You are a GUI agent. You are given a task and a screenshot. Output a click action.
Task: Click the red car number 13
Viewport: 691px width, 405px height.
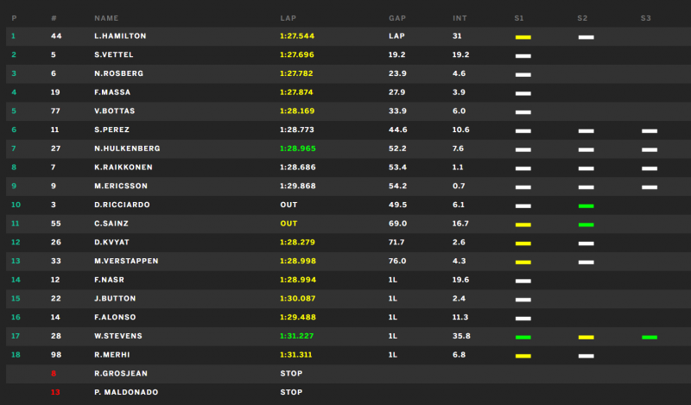(55, 392)
